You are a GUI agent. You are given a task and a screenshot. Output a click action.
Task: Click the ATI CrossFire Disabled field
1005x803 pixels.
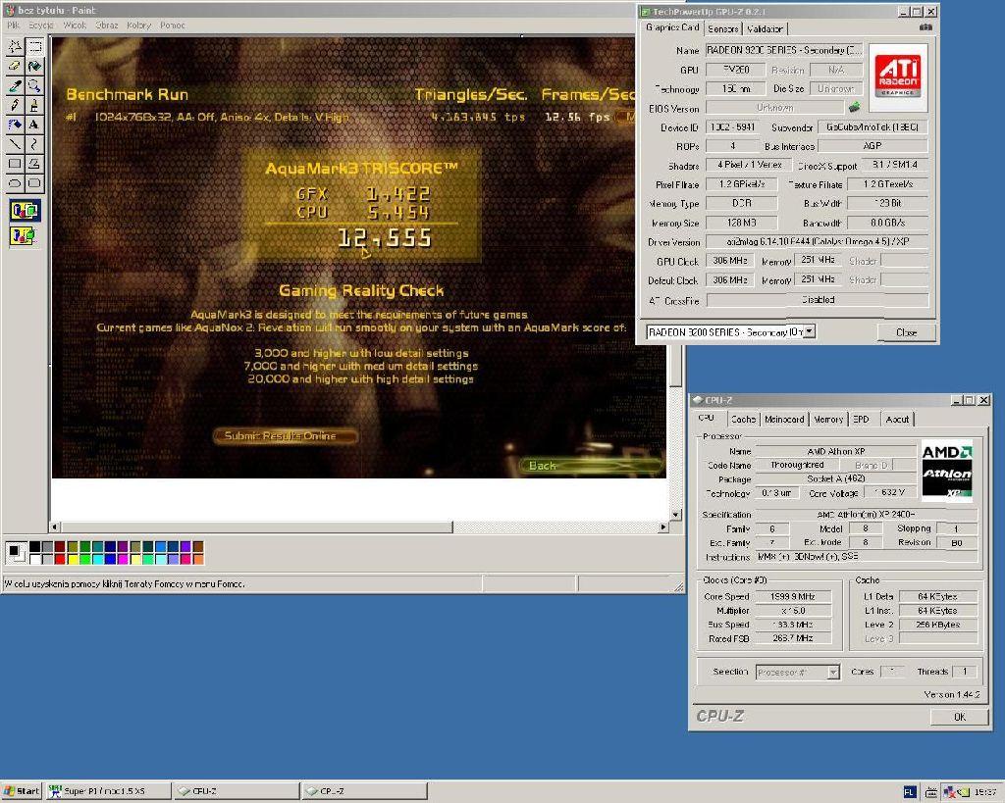click(818, 300)
